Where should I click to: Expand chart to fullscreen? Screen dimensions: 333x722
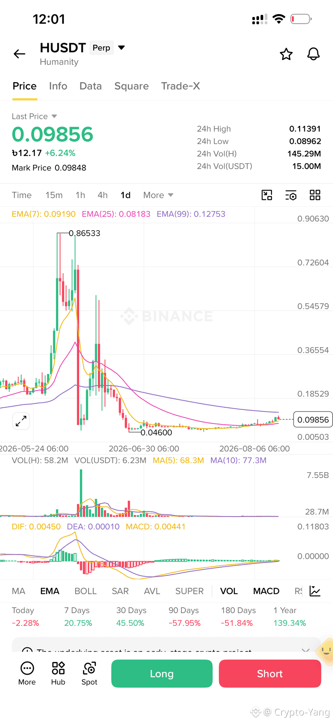click(21, 421)
